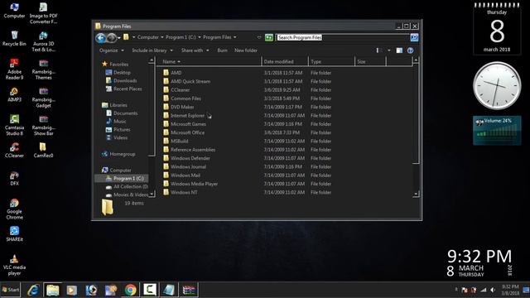Click inside the Search Program Files box
The image size is (530, 298).
coord(343,37)
